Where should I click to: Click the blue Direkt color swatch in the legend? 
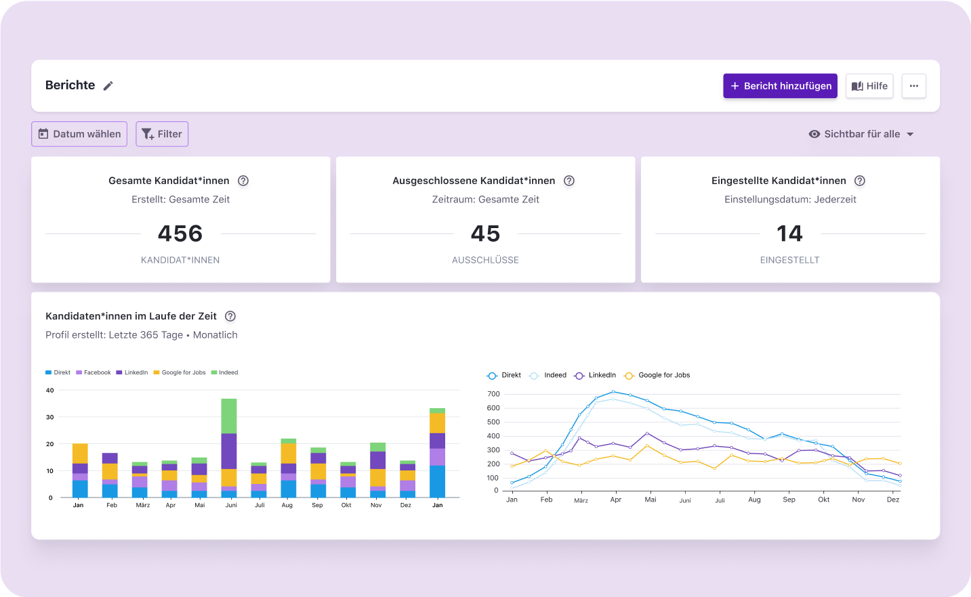pos(47,372)
